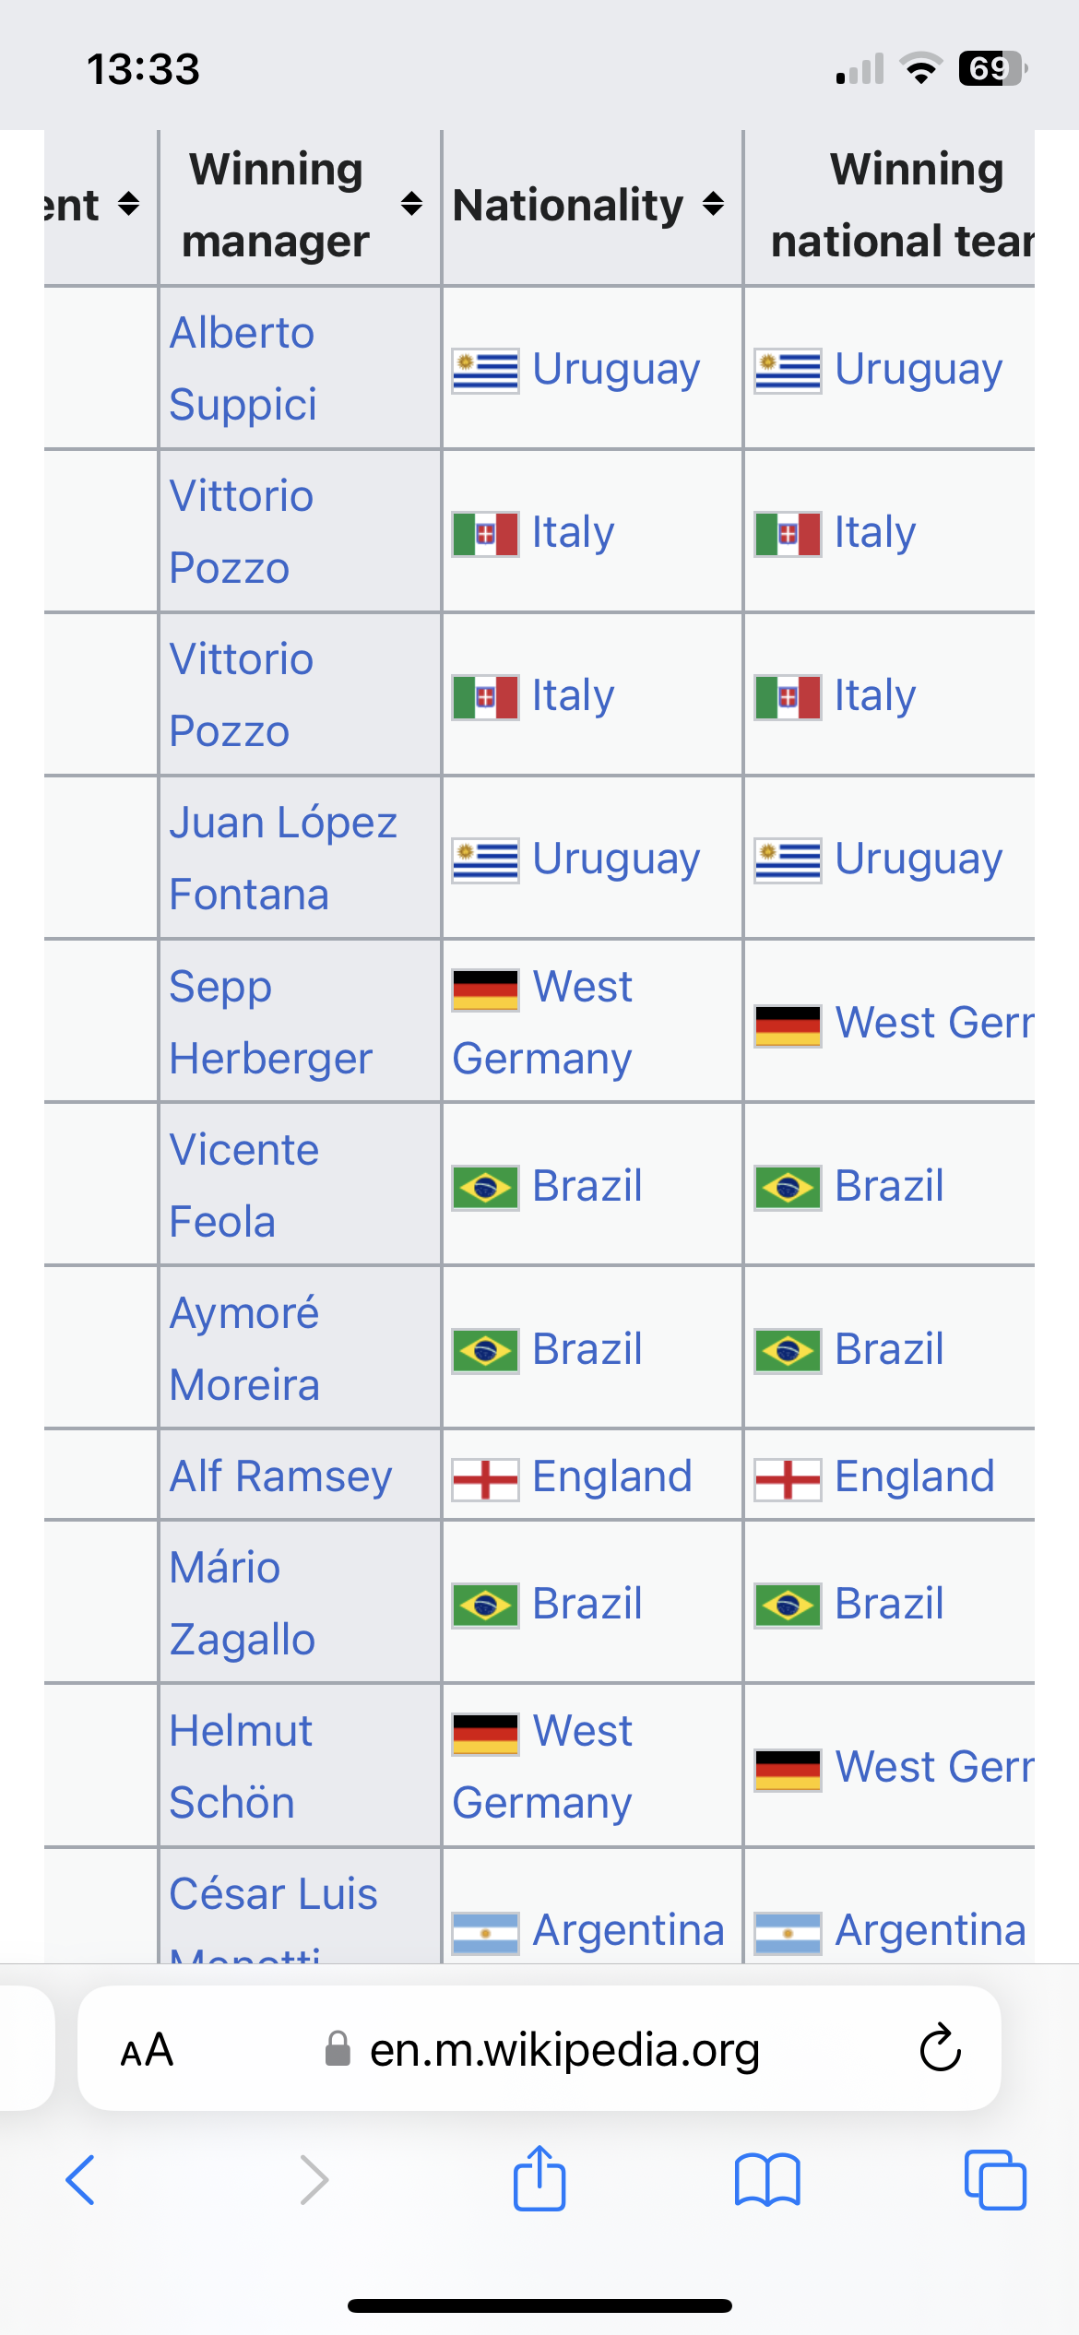The image size is (1079, 2335).
Task: Open Juan López Fontana link
Action: (x=283, y=859)
